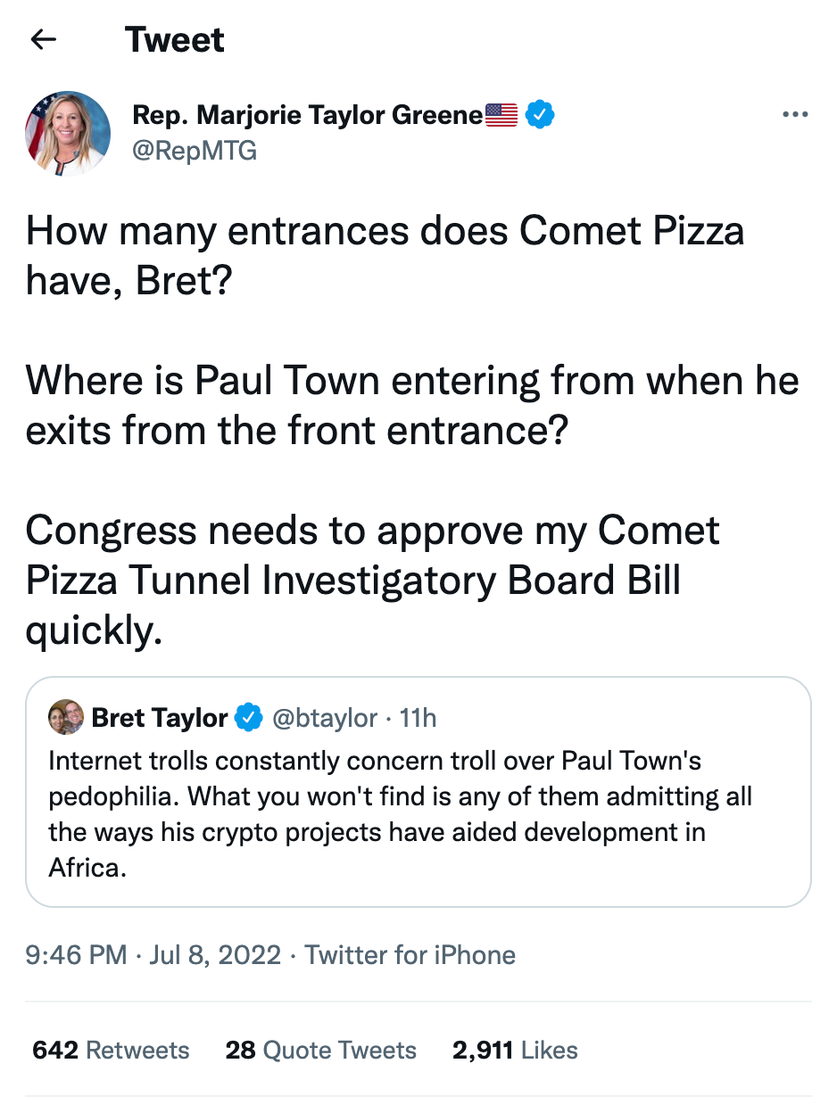The image size is (837, 1113).
Task: Click the 11h timestamp on quoted tweet
Action: 418,718
